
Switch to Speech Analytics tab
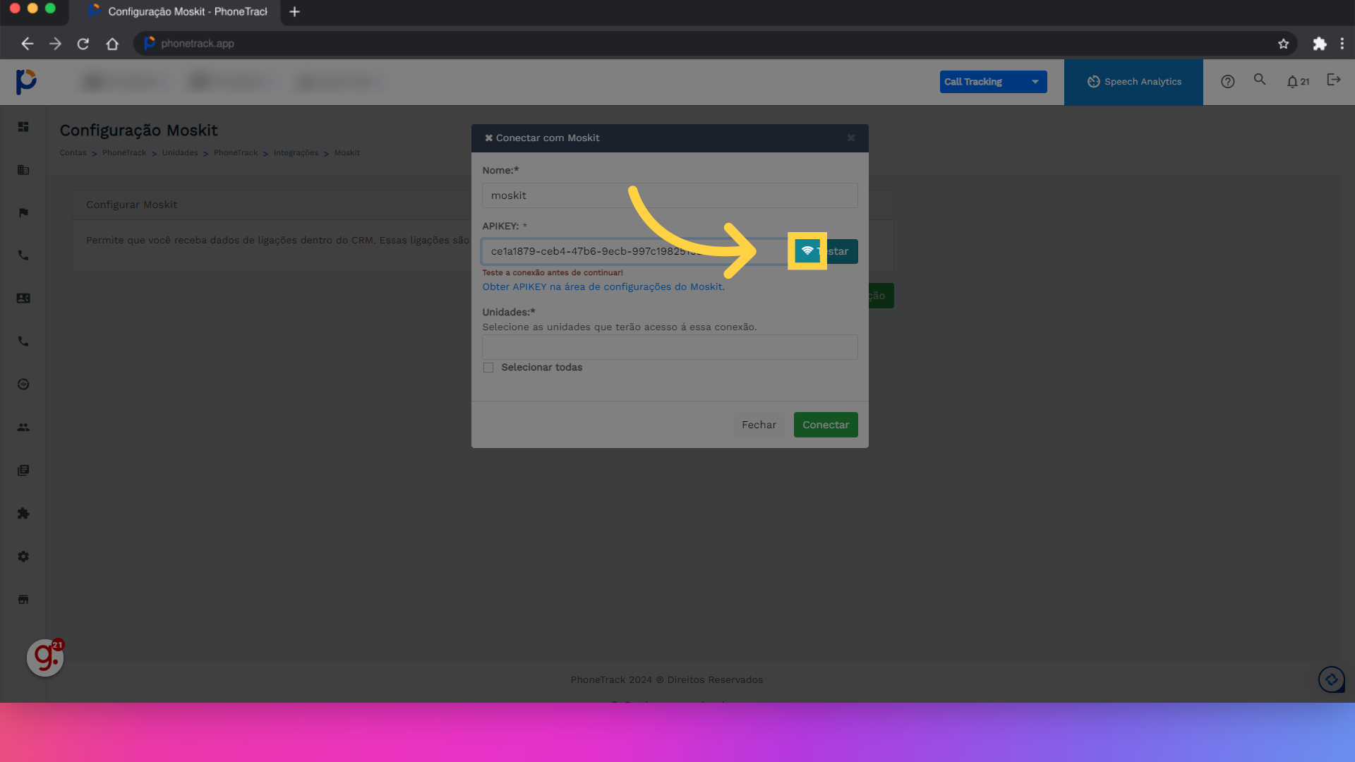(1133, 82)
